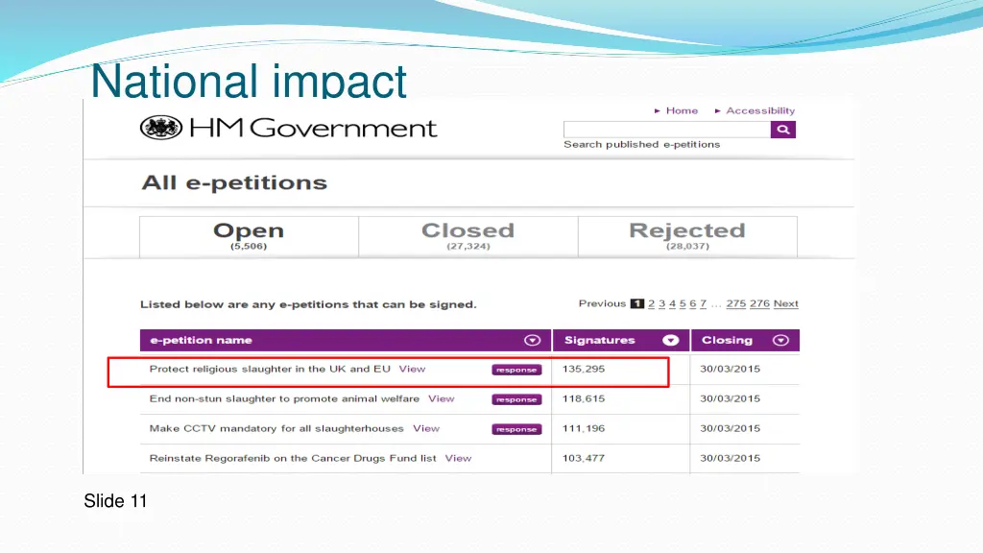This screenshot has height=553, width=983.
Task: Switch to the Open tab
Action: tap(249, 236)
